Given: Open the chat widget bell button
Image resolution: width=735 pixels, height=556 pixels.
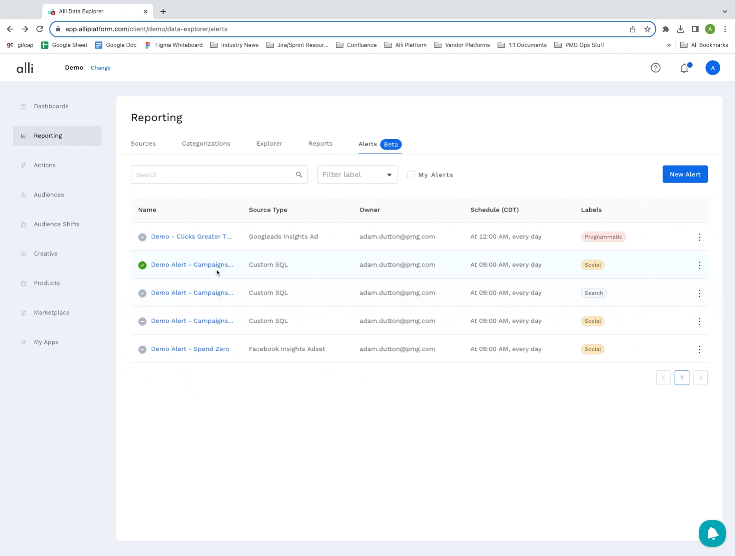Looking at the screenshot, I should click(712, 533).
